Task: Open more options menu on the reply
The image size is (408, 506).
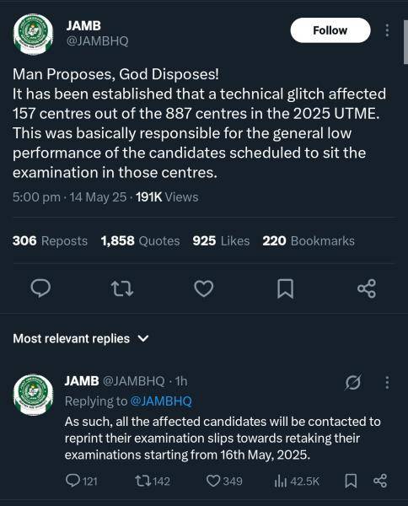Action: pyautogui.click(x=387, y=382)
